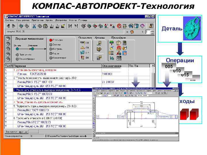207x155 pixels.
Task: Select row 'Патрон ГОСТ 2675-80'
Action: coord(77,74)
